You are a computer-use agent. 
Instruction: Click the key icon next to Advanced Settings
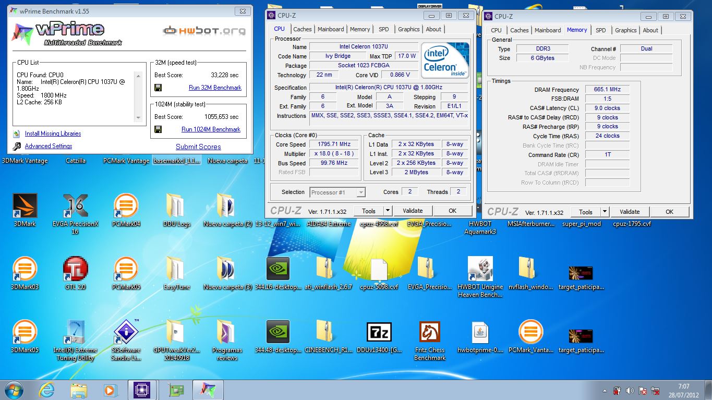click(17, 147)
